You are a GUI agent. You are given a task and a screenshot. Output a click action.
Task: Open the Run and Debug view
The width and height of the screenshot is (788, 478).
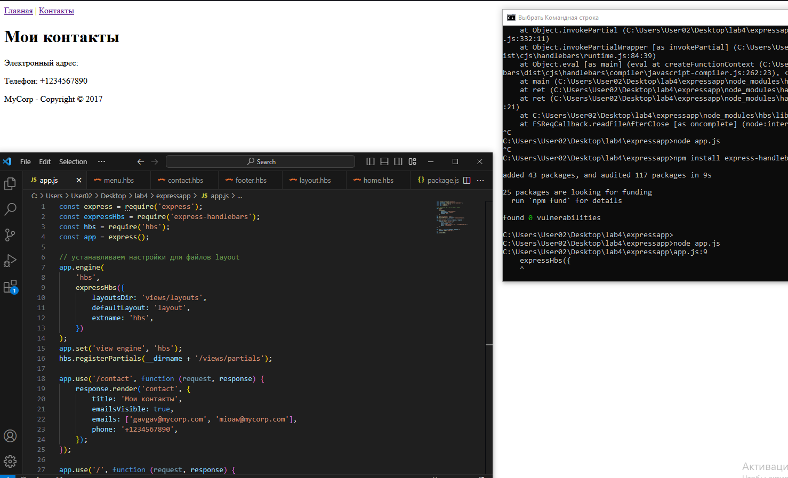click(x=10, y=261)
